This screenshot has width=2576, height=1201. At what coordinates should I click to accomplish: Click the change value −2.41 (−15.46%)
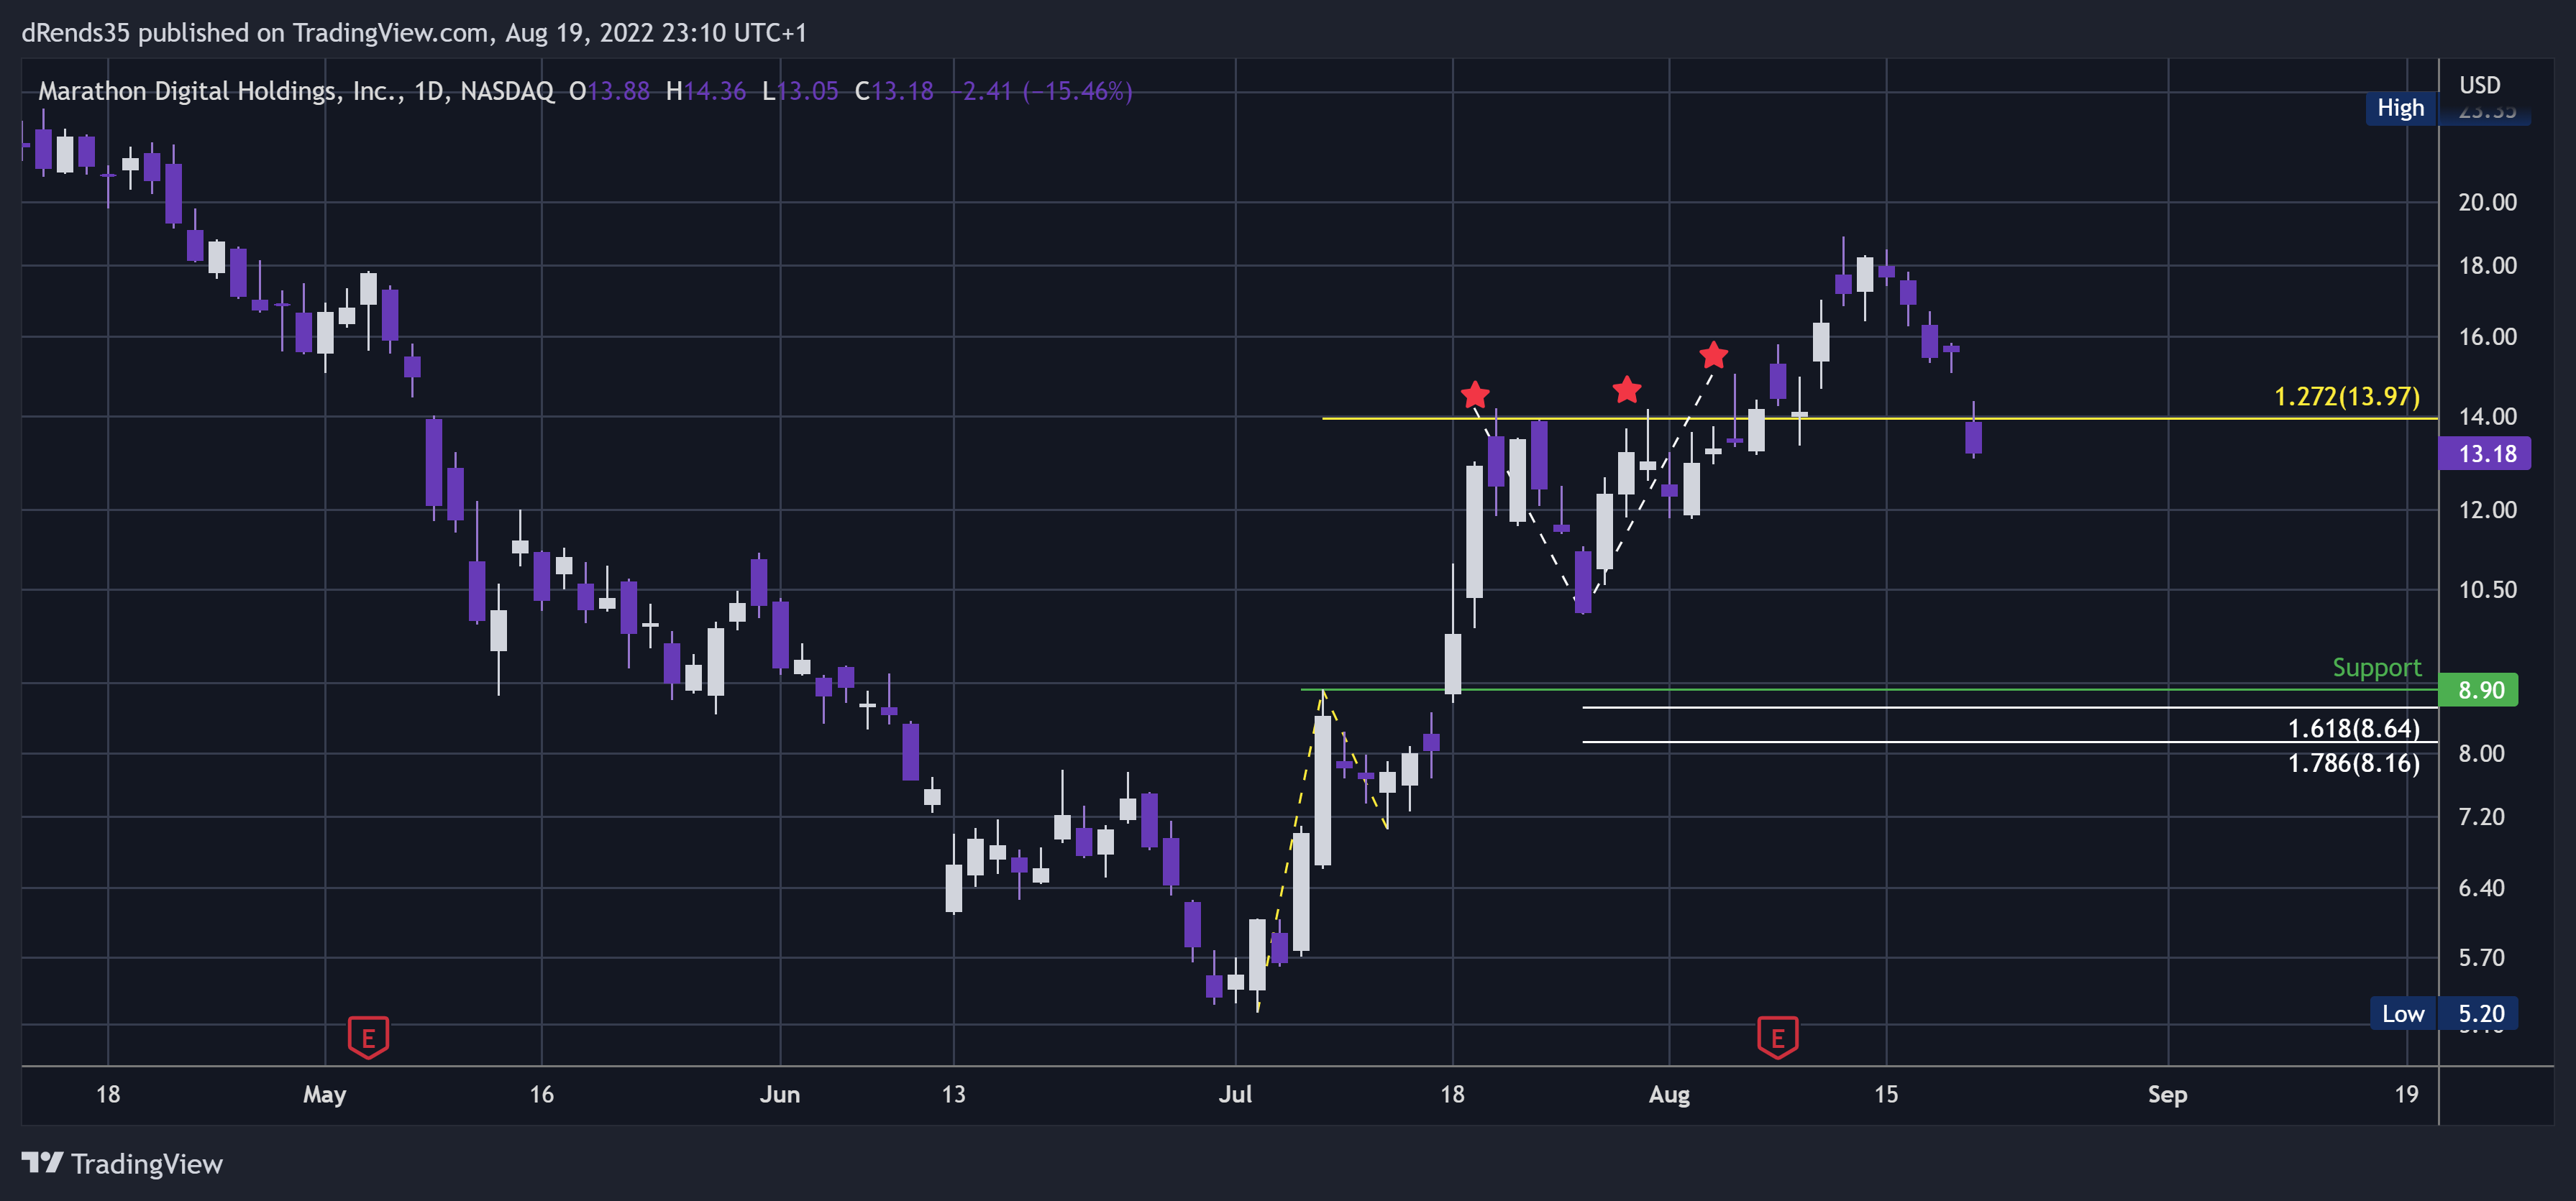[1042, 91]
